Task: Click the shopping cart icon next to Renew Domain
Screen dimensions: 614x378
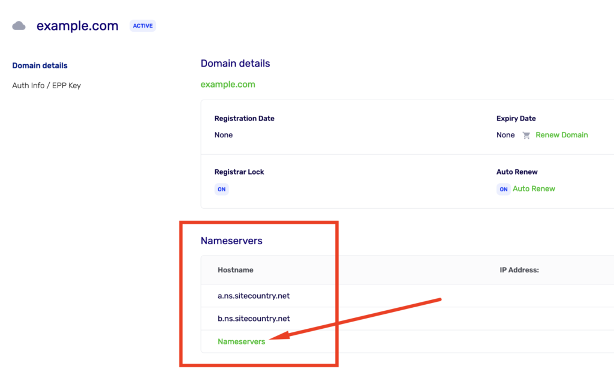Action: (x=526, y=135)
